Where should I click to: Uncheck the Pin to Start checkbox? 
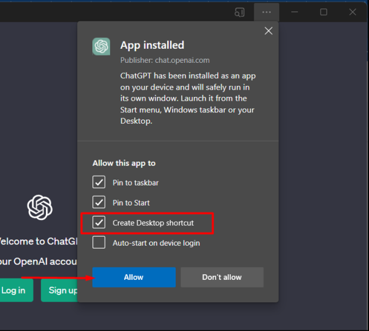[99, 202]
